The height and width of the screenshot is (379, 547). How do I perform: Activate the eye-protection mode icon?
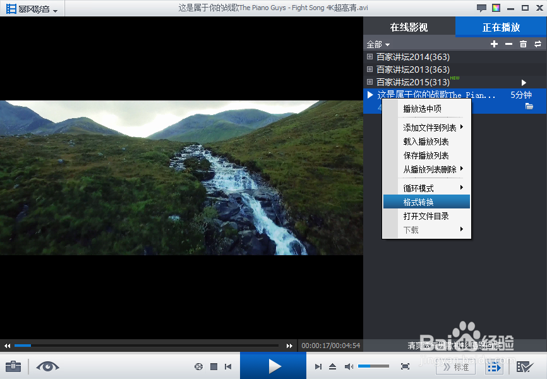pyautogui.click(x=47, y=366)
